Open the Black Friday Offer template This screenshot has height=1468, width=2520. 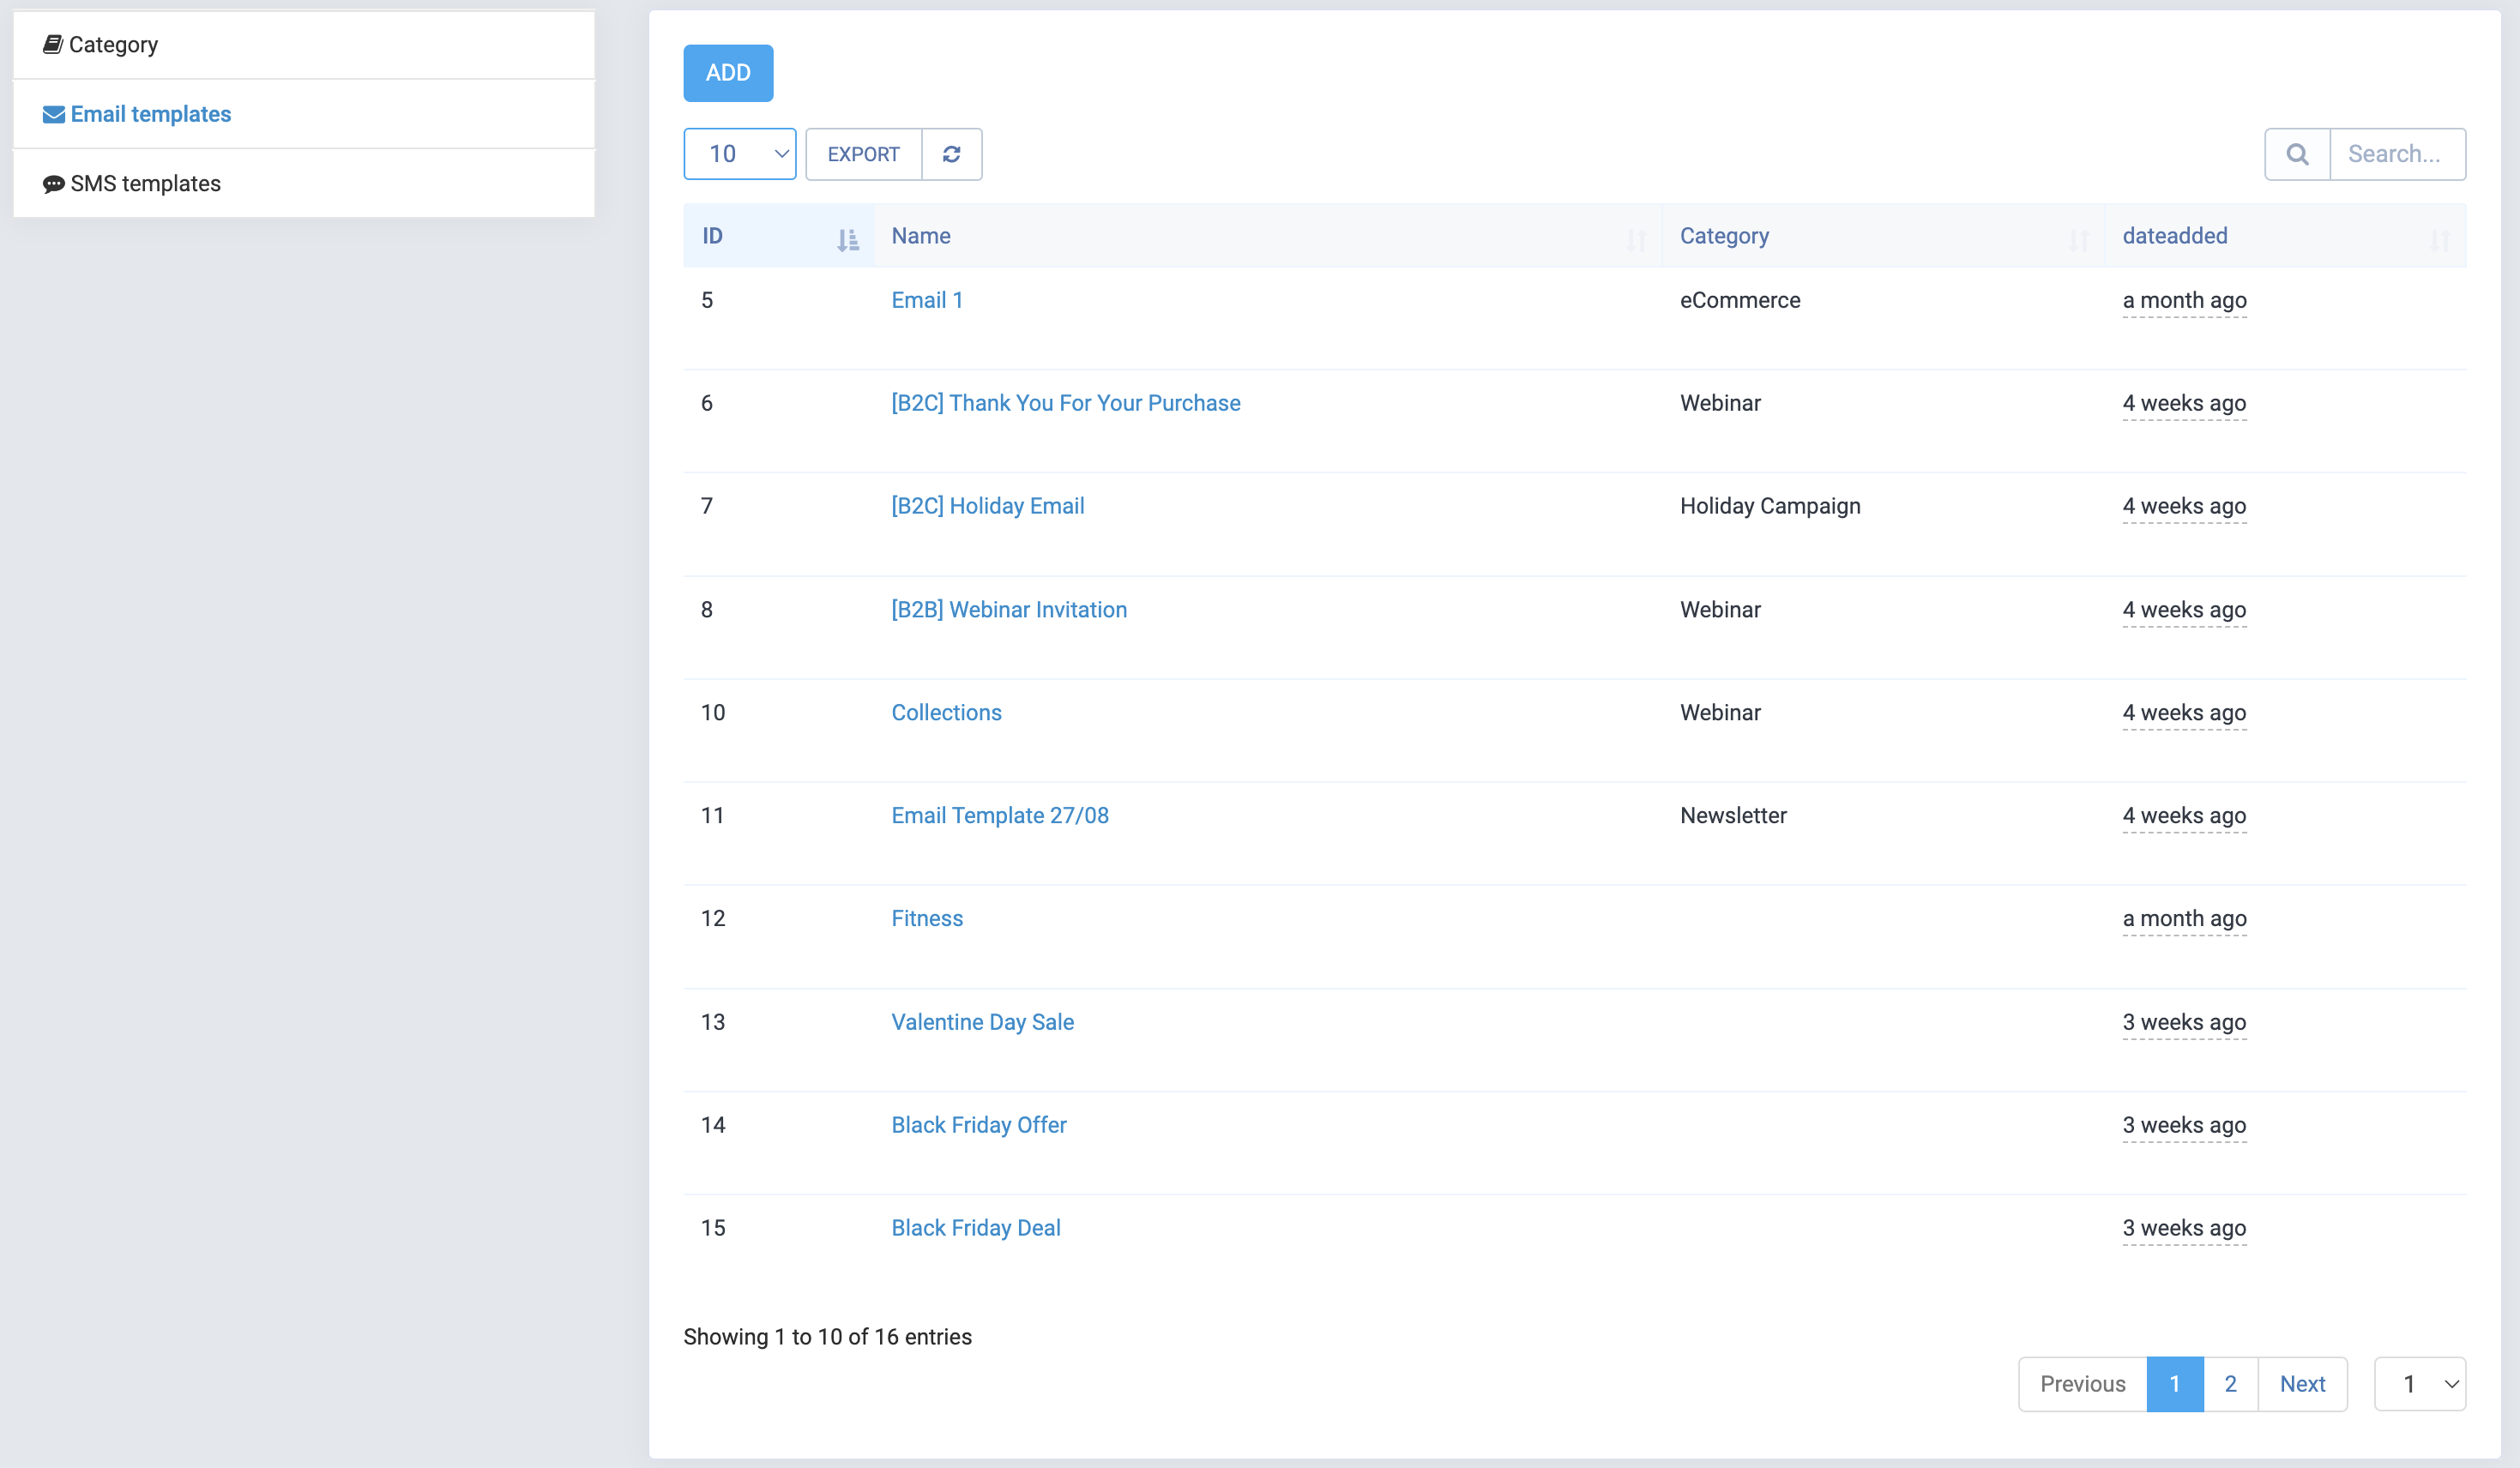pos(978,1124)
